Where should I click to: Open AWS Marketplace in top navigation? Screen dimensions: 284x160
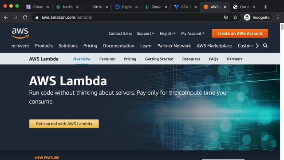(x=214, y=46)
